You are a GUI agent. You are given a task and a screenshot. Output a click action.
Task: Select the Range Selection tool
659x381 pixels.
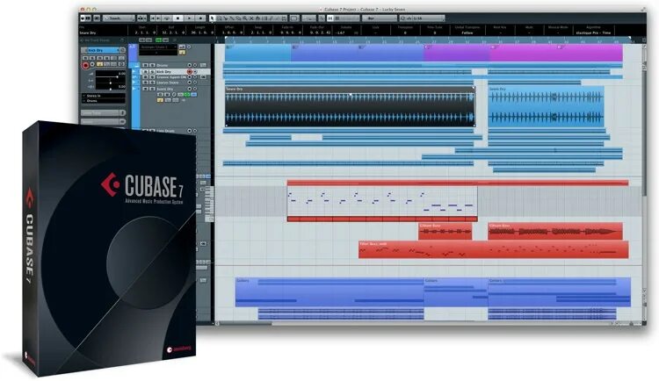[219, 18]
